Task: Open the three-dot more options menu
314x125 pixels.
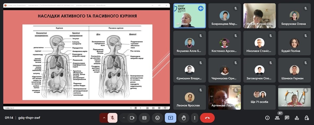Action: [x=195, y=118]
